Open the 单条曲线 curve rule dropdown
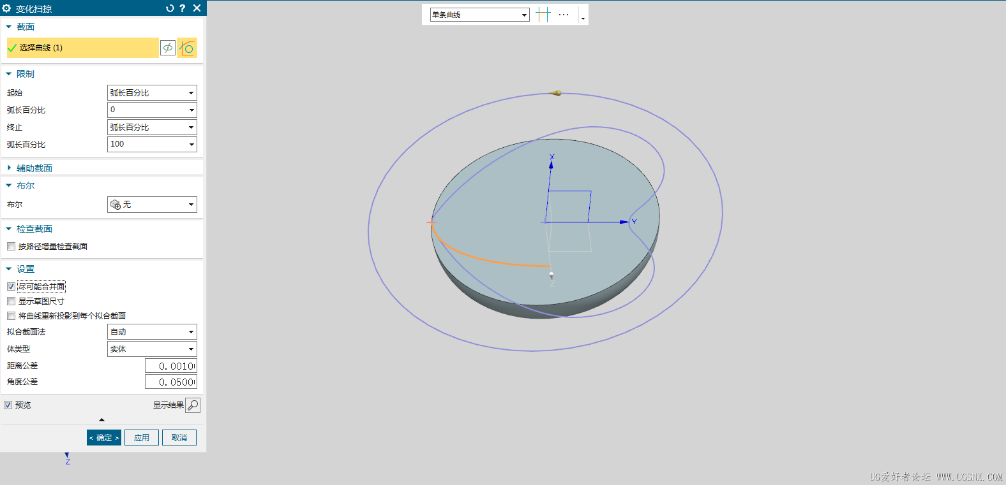This screenshot has height=485, width=1006. tap(479, 15)
